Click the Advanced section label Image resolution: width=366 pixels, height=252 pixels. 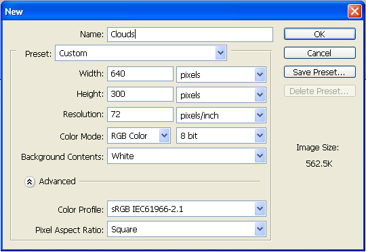(57, 182)
